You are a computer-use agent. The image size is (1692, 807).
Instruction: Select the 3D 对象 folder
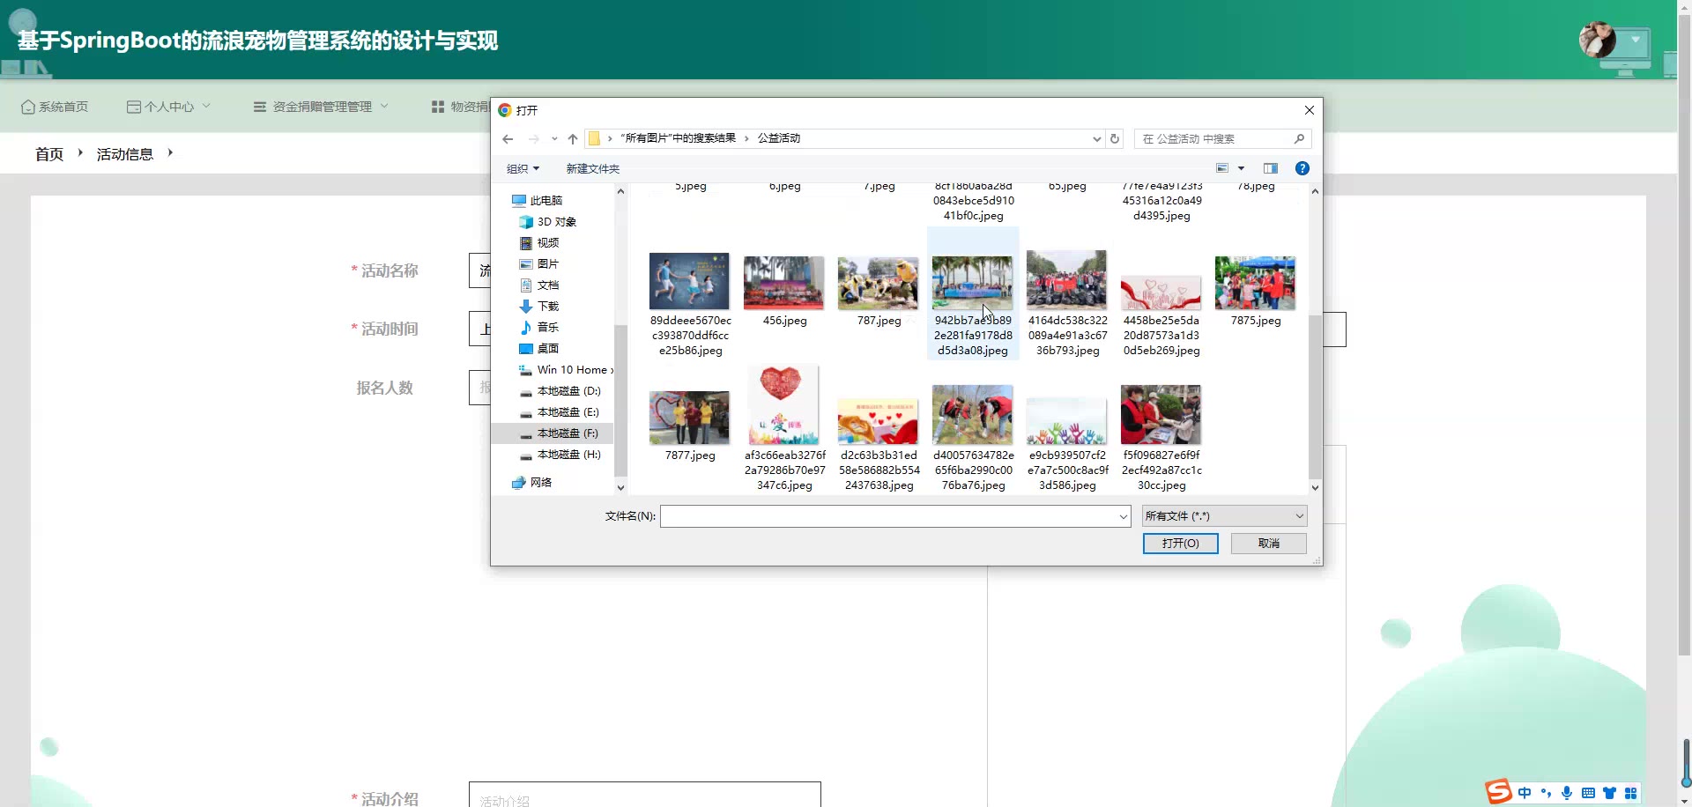(556, 222)
